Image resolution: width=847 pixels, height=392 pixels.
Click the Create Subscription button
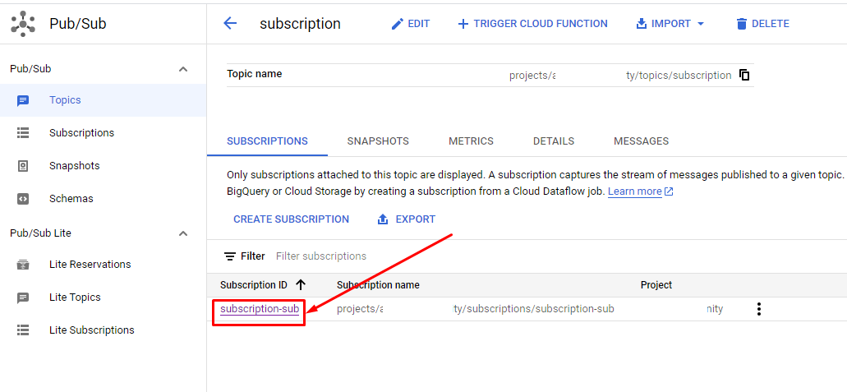tap(291, 219)
